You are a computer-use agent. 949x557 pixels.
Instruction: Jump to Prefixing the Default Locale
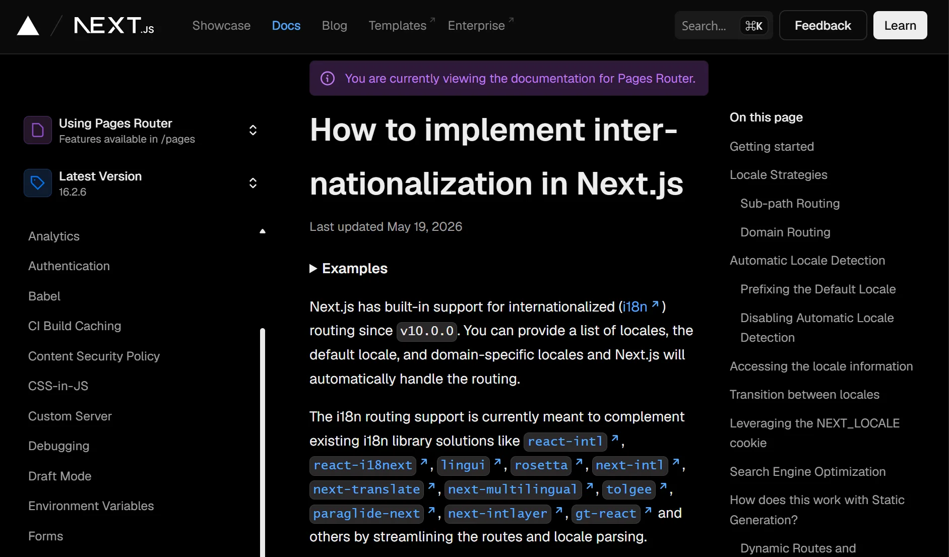(818, 289)
